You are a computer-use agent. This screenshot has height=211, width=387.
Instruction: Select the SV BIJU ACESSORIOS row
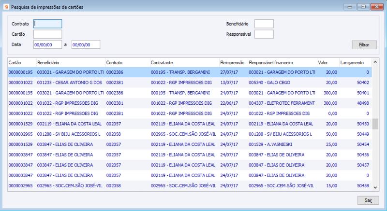point(190,134)
